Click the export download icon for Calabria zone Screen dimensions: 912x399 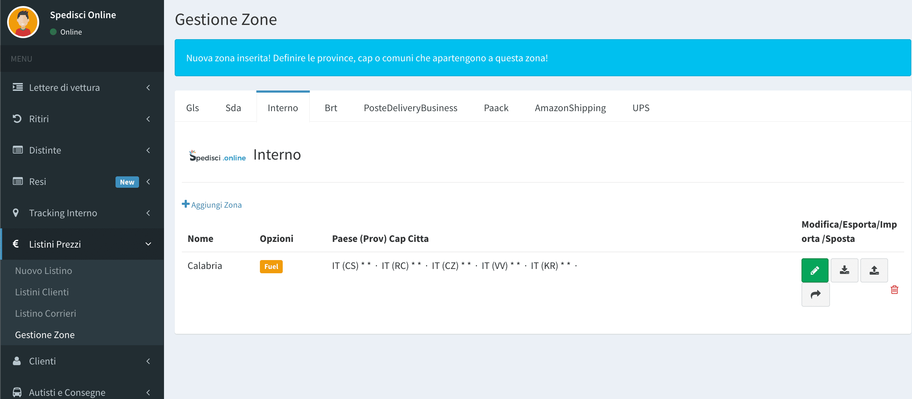coord(844,270)
